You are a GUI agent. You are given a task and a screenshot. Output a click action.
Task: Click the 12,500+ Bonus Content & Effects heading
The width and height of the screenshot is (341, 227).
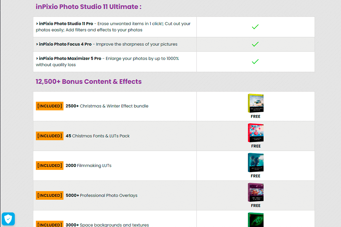[x=88, y=82]
